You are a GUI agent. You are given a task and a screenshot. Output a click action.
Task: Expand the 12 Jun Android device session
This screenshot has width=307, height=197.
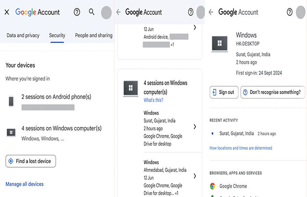click(195, 28)
